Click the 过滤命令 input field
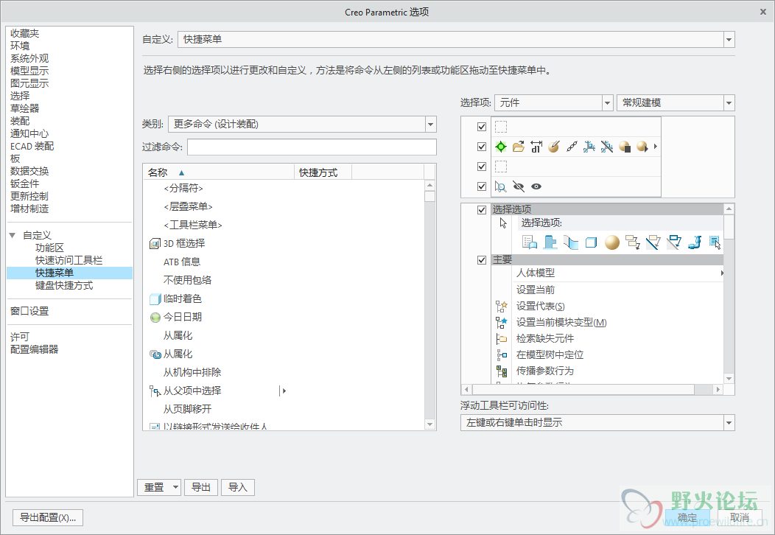Screen dimensions: 775x535 click(x=312, y=147)
